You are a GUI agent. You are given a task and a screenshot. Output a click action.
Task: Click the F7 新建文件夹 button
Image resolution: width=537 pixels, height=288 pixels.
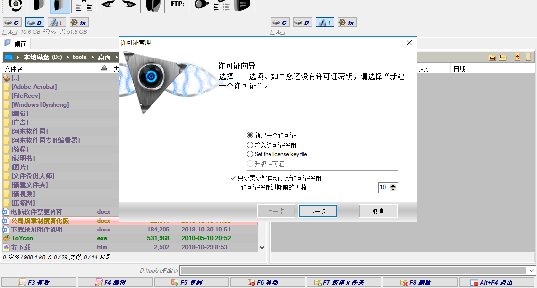(x=344, y=283)
